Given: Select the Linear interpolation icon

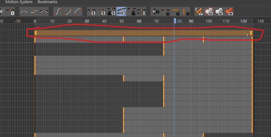Looking at the screenshot, I should pos(24,12).
